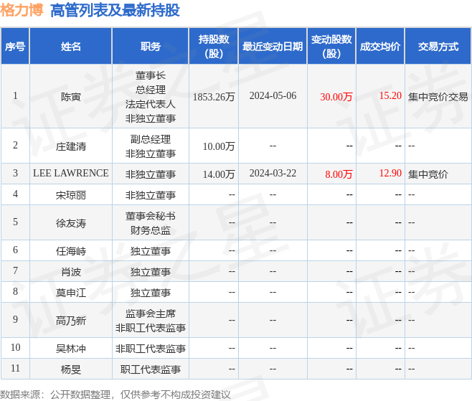Select the 姓名 column header
This screenshot has width=472, height=401.
tap(71, 47)
